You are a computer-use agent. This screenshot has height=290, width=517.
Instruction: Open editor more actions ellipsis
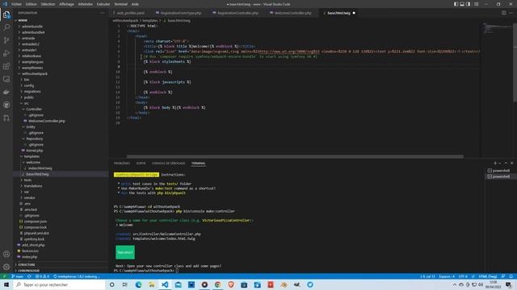pyautogui.click(x=511, y=13)
